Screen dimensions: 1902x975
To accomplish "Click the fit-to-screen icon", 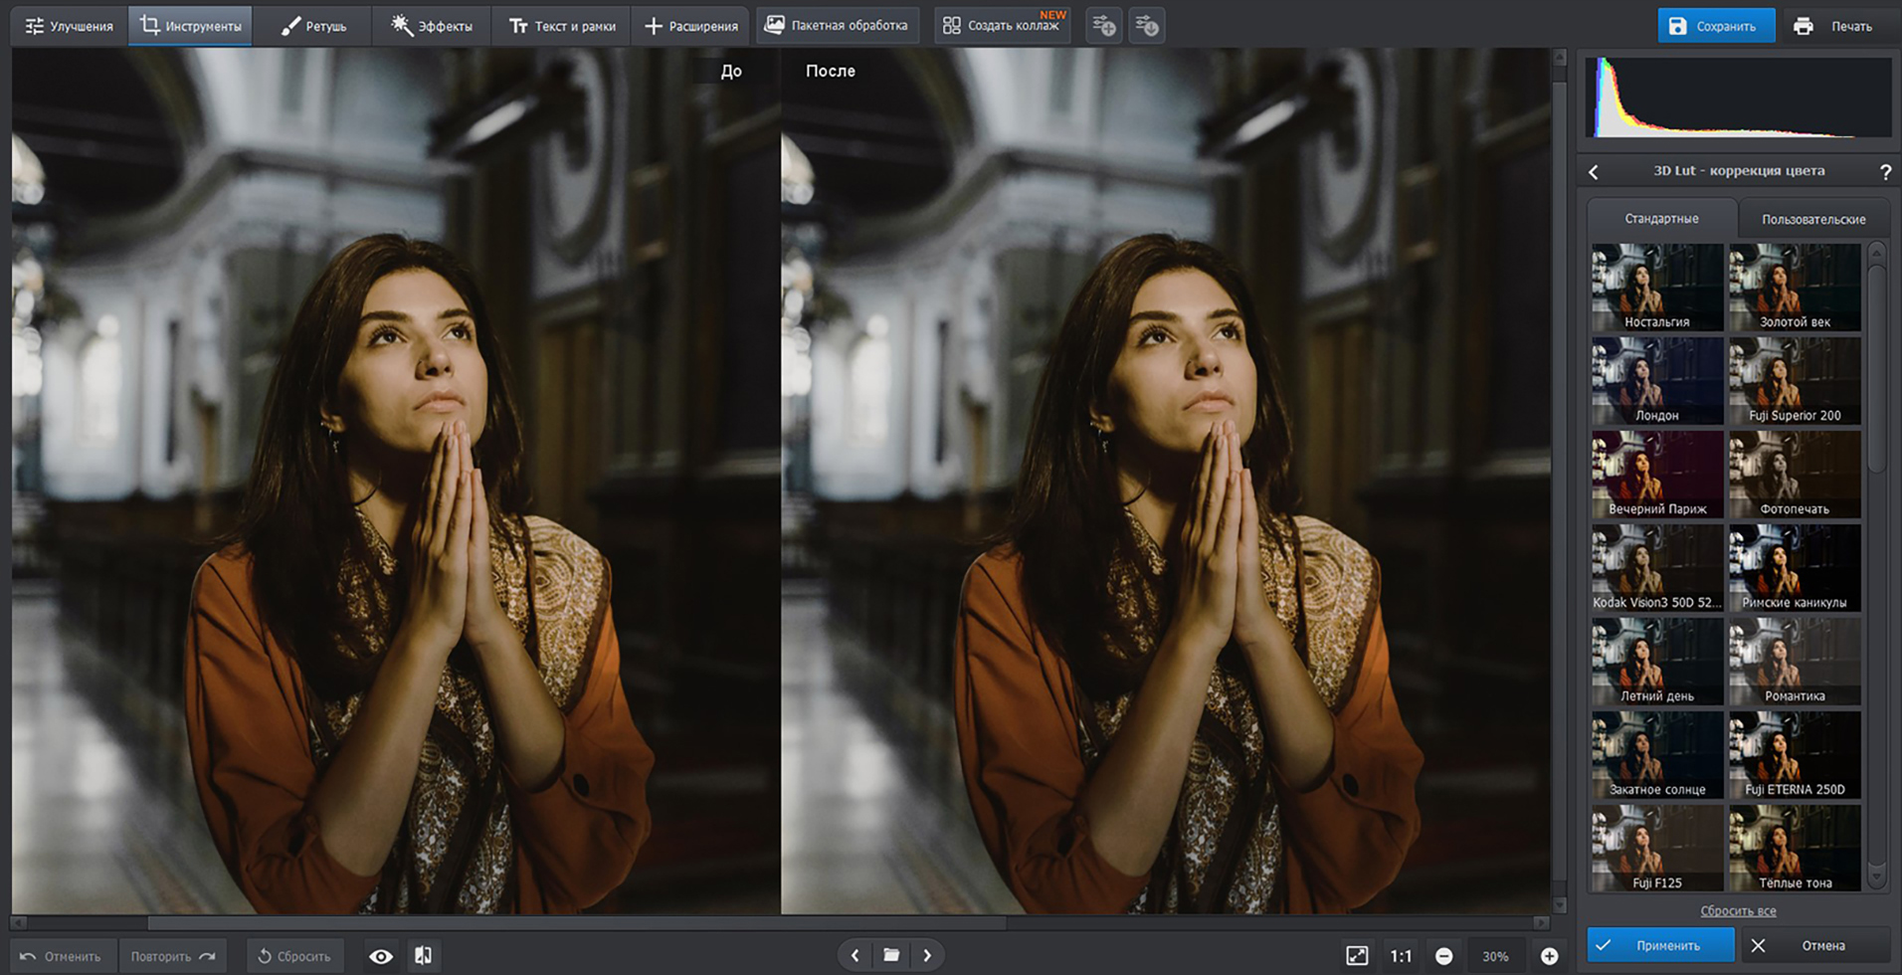I will (1357, 956).
